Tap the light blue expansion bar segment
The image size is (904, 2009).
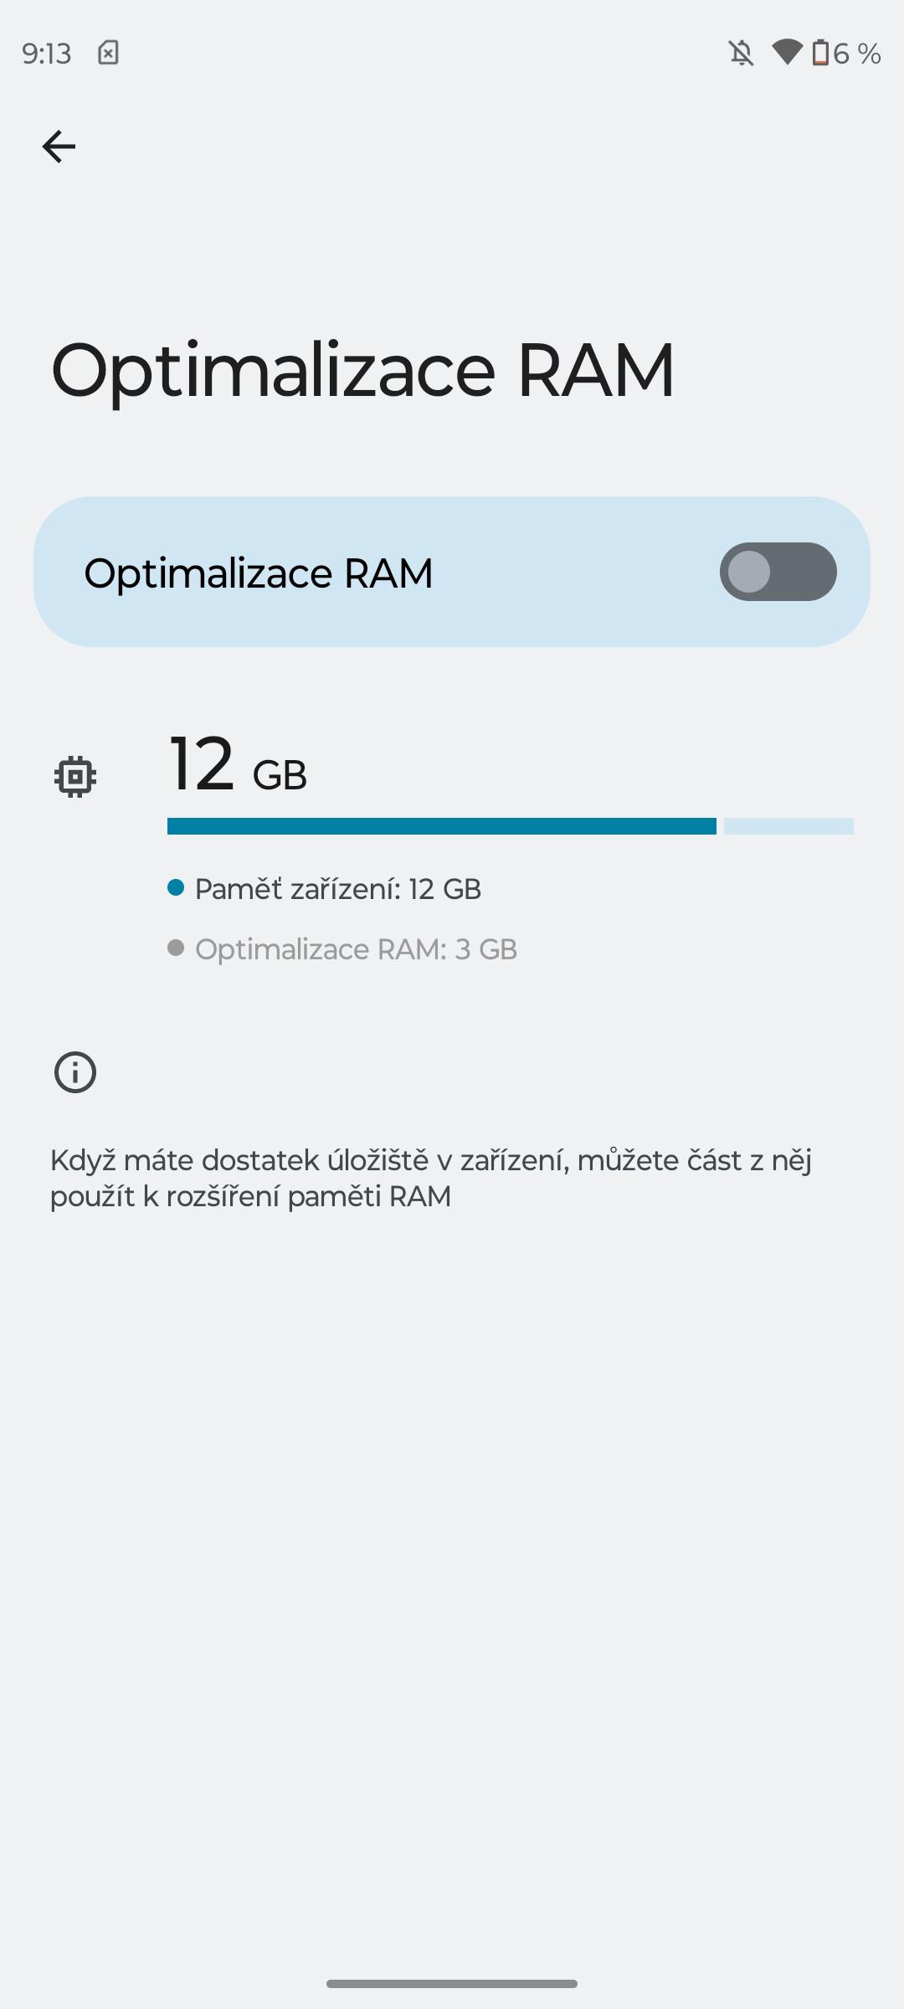[x=788, y=826]
